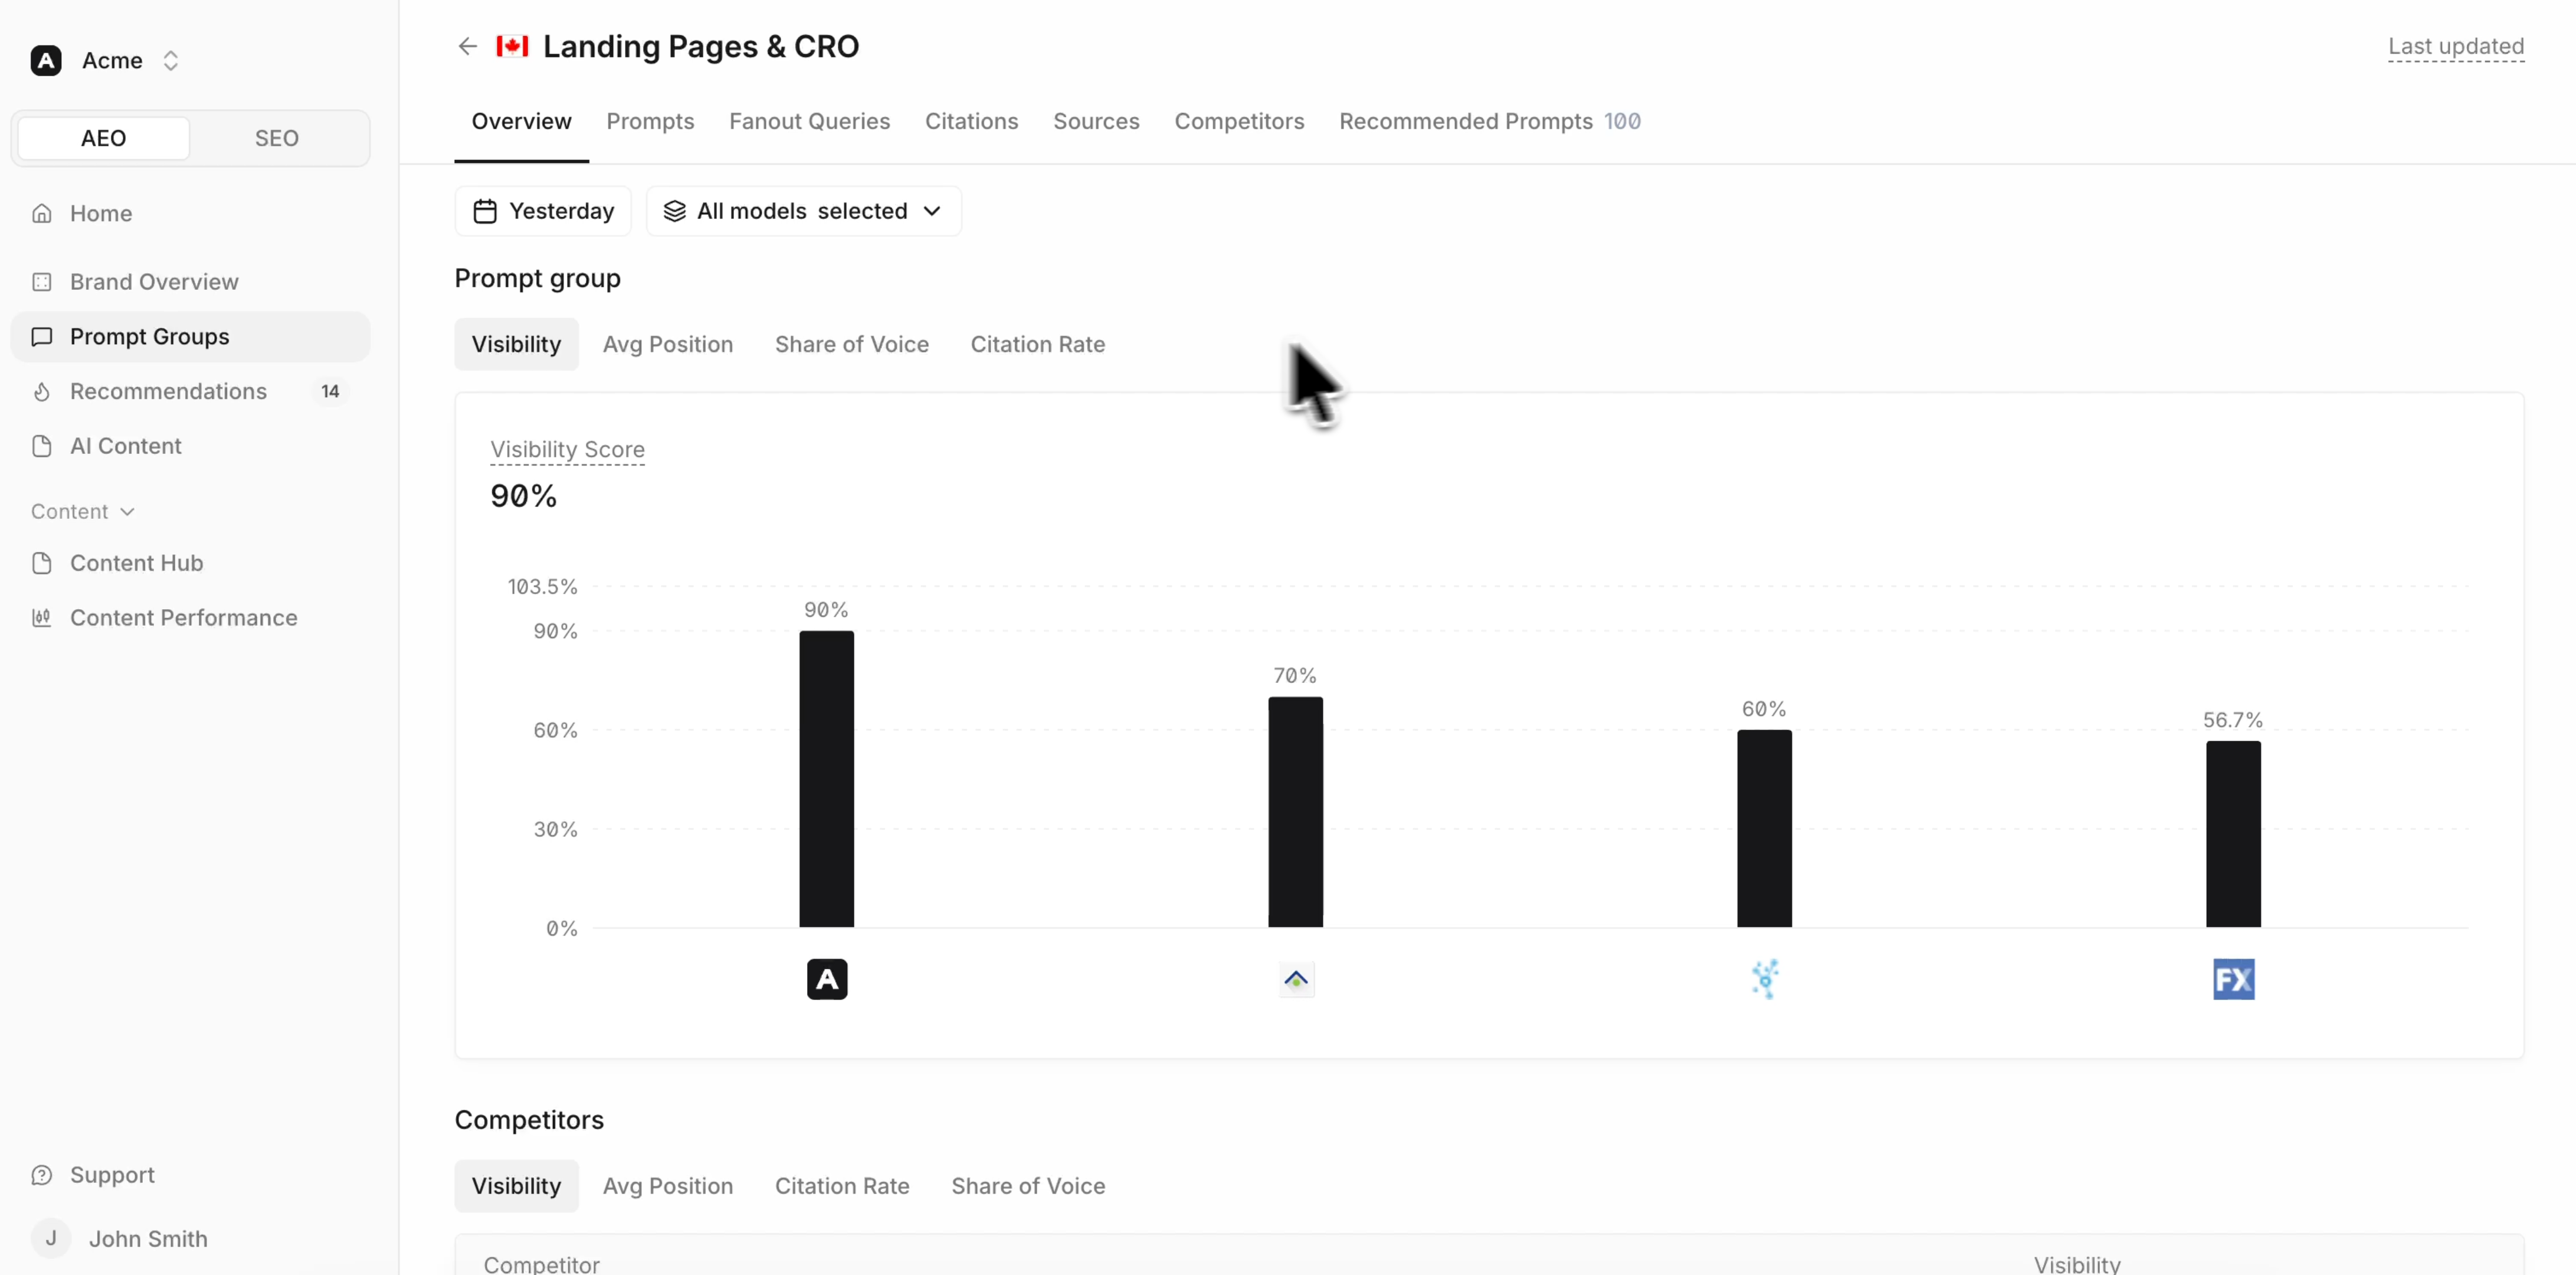This screenshot has height=1275, width=2576.
Task: Select Competitors Share of Voice metric
Action: (x=1028, y=1186)
